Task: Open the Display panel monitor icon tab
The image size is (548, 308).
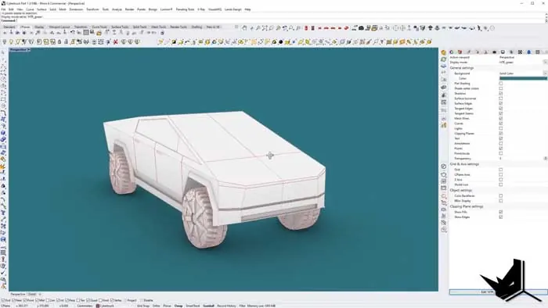Action: point(503,52)
